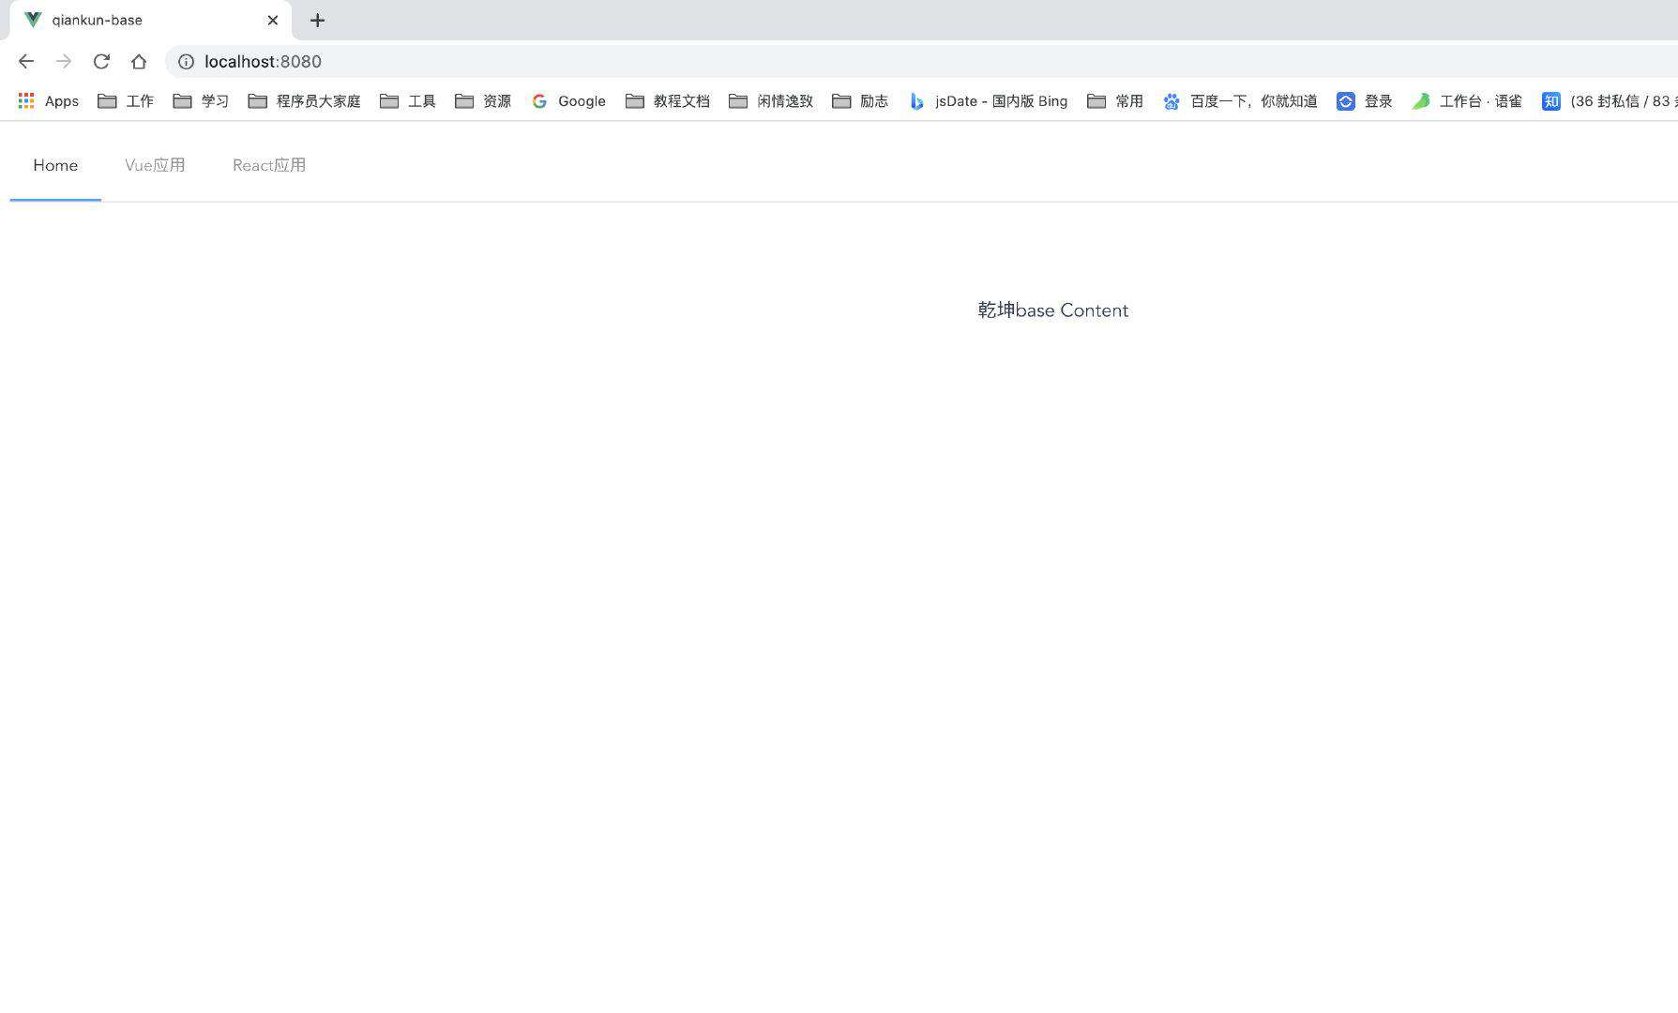The width and height of the screenshot is (1678, 1013).
Task: Open the 学习 bookmarks folder
Action: (x=201, y=100)
